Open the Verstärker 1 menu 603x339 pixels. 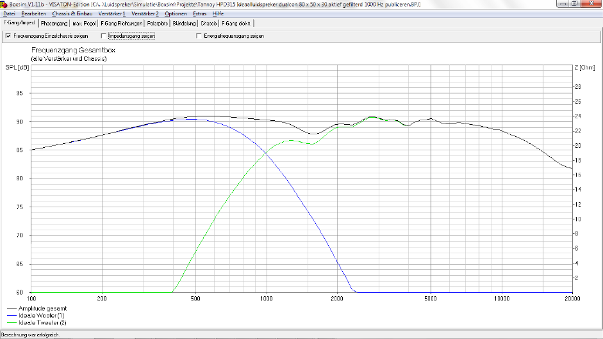(112, 13)
